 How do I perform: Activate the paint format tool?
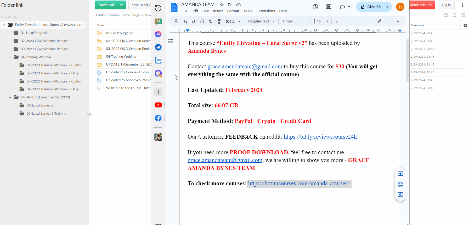coord(219,21)
